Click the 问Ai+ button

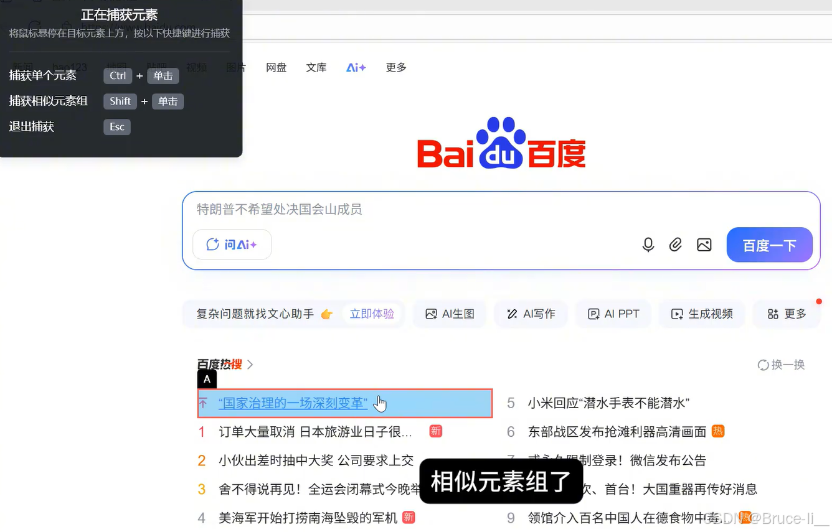tap(232, 245)
